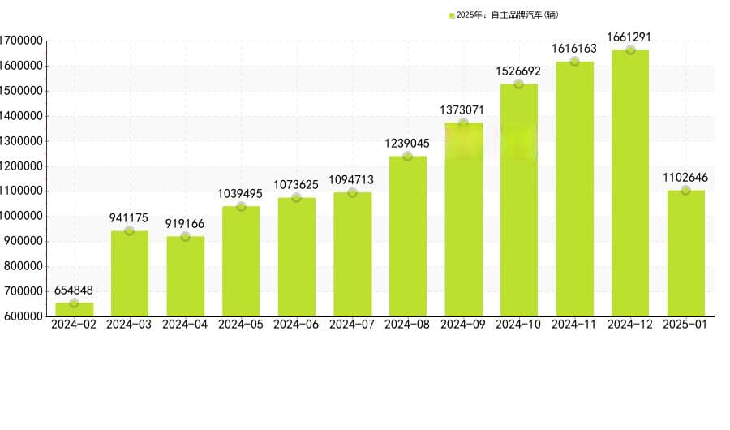Viewport: 730px width, 430px height.
Task: Select the 2025-01 data point marker
Action: coord(685,191)
